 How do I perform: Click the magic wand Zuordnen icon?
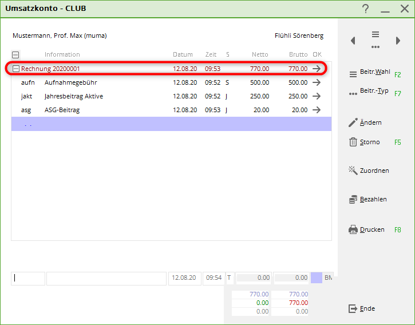coord(353,171)
